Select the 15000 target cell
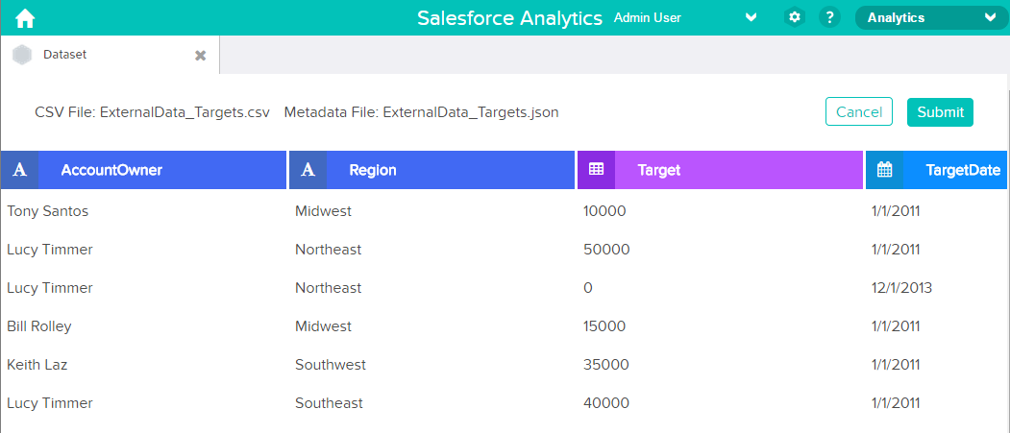This screenshot has width=1010, height=433. 604,326
